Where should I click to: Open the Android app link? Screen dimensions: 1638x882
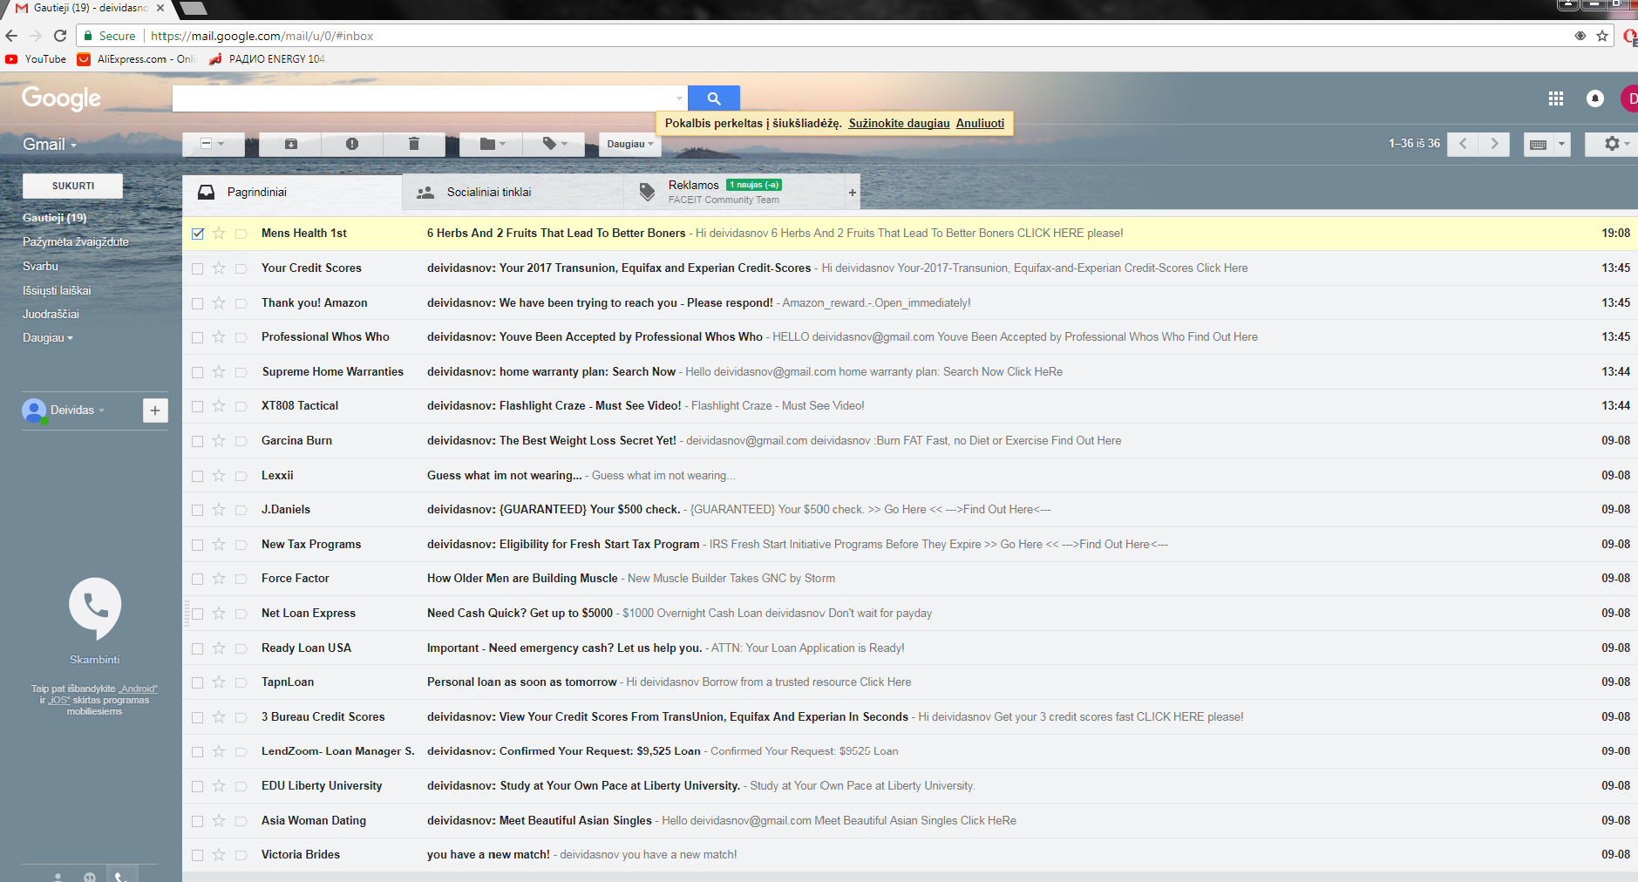[x=138, y=689]
